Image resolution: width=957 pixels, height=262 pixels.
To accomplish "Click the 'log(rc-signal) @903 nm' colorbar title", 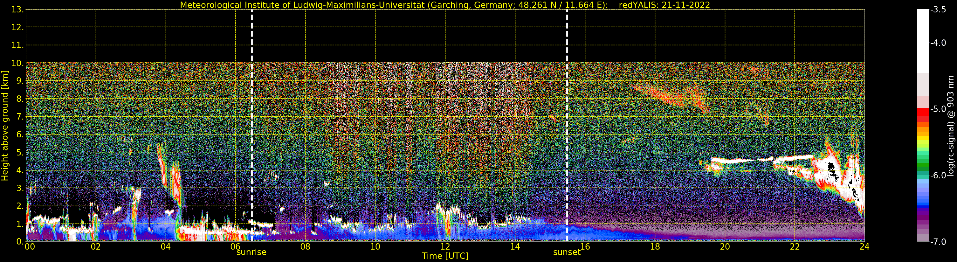I will coord(951,126).
